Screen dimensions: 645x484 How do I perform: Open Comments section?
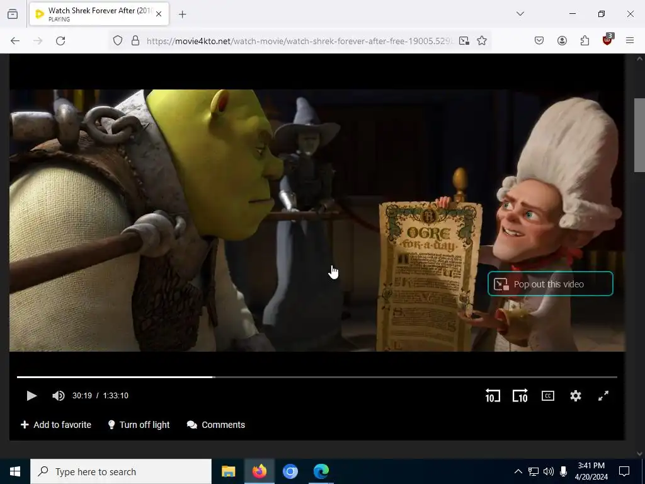click(x=215, y=425)
